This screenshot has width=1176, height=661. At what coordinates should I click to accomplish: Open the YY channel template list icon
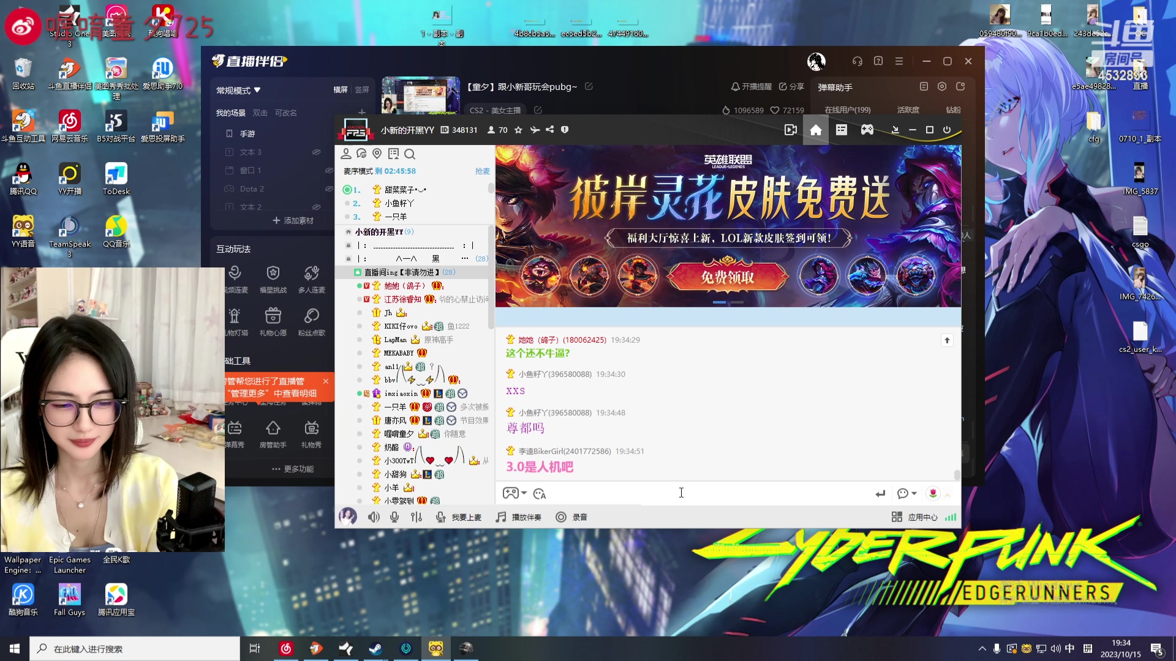pyautogui.click(x=841, y=130)
